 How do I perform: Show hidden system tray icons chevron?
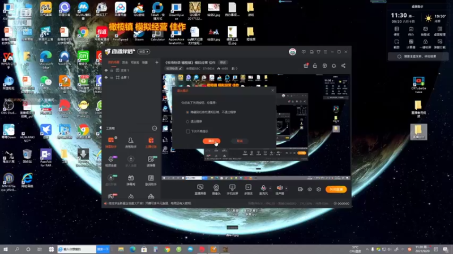367,249
